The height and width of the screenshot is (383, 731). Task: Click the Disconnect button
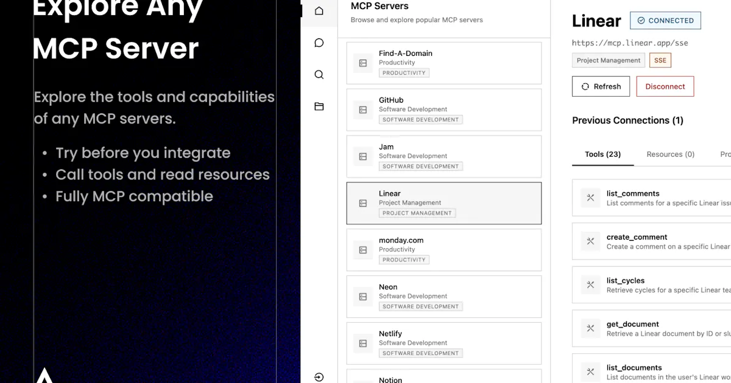click(x=665, y=86)
